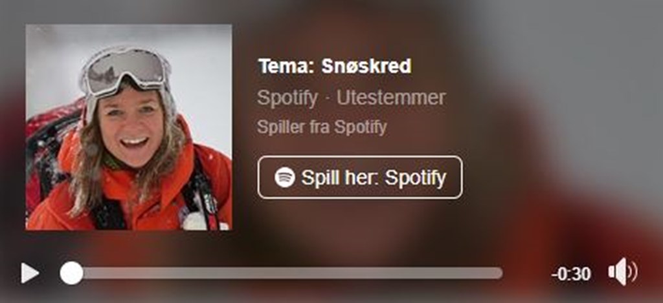Viewport: 663px width, 303px height.
Task: Open the episode cover thumbnail of skier
Action: 129,127
